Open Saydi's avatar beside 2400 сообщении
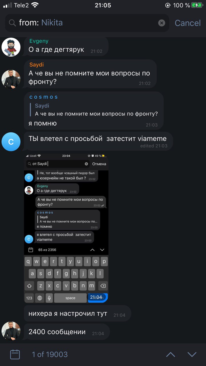The image size is (206, 366). point(11,331)
